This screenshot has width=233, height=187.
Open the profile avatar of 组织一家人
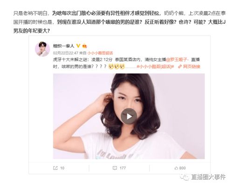pyautogui.click(x=42, y=49)
